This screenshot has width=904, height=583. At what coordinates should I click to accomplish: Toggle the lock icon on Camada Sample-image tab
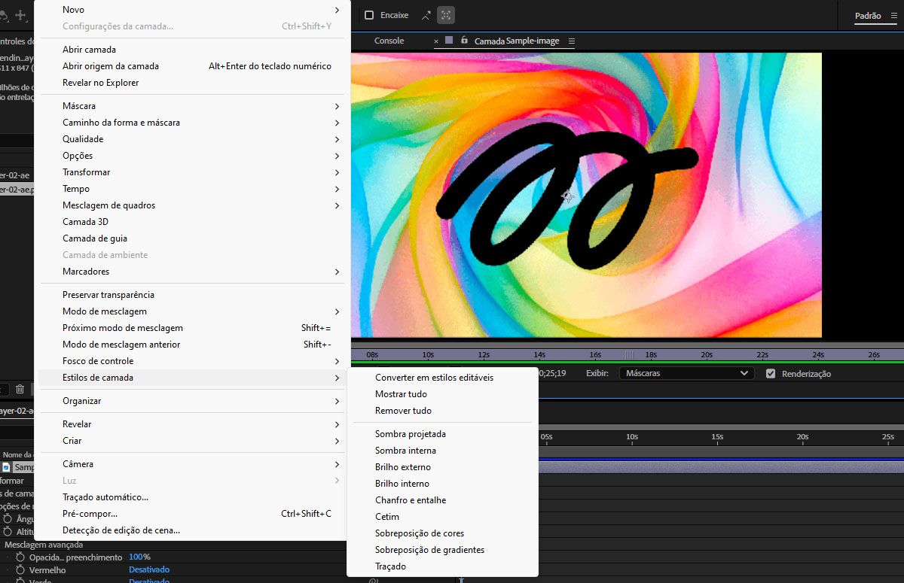464,41
